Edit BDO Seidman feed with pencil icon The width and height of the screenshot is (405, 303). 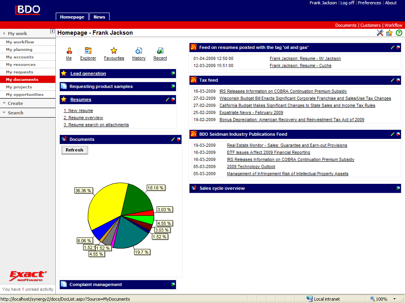click(393, 134)
